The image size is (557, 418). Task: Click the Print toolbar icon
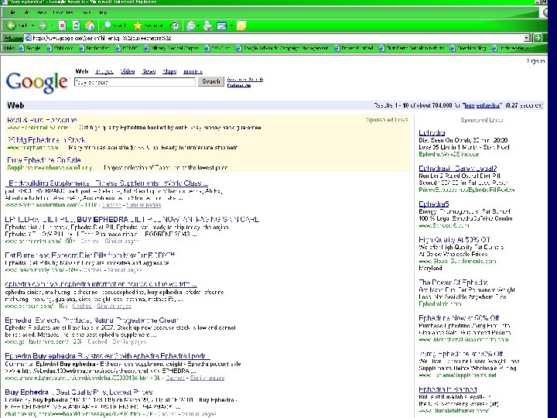point(208,26)
